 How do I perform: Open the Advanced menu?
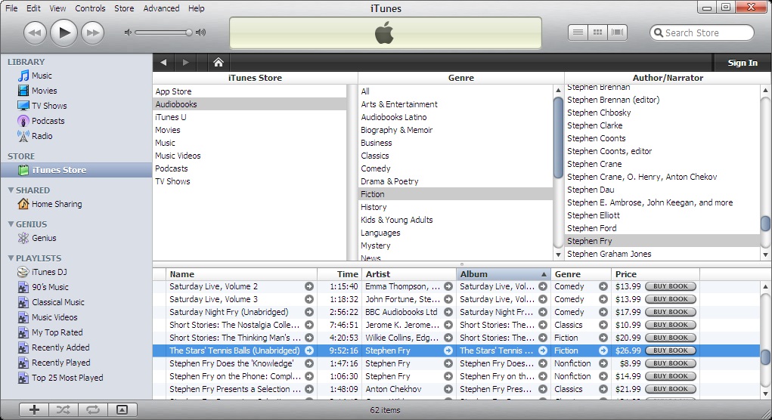161,8
